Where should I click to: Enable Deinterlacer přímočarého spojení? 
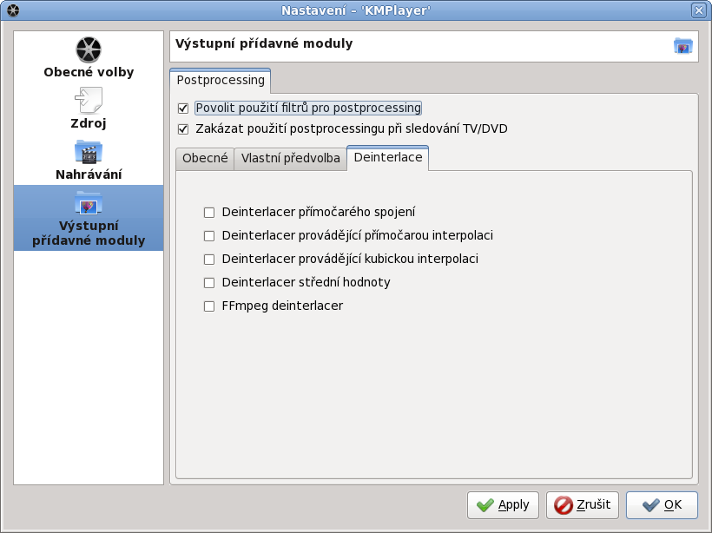click(209, 212)
